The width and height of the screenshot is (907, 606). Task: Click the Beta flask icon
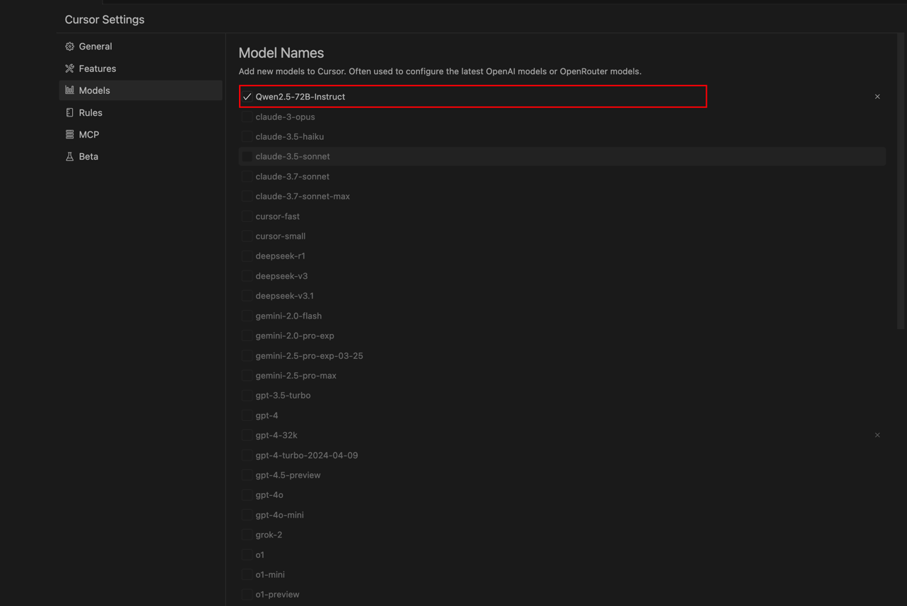click(69, 156)
